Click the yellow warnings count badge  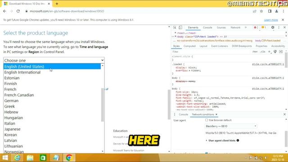click(264, 27)
